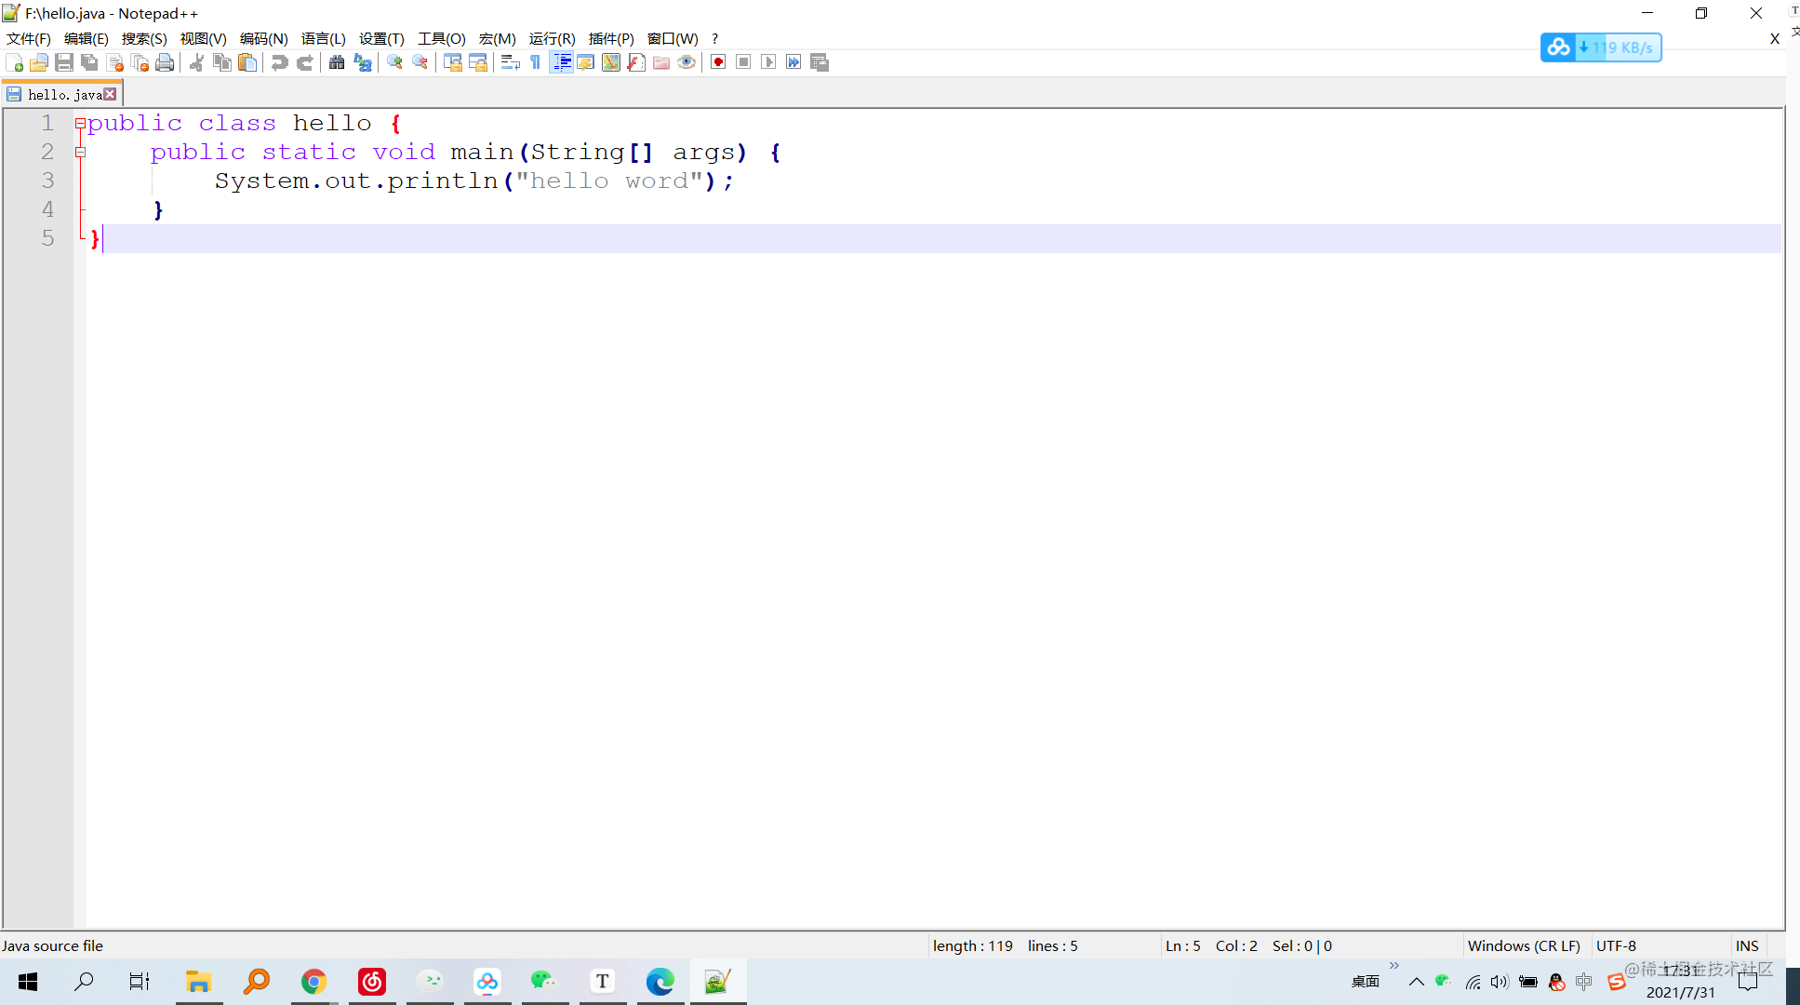
Task: Open the 文件(F) menu
Action: (x=28, y=38)
